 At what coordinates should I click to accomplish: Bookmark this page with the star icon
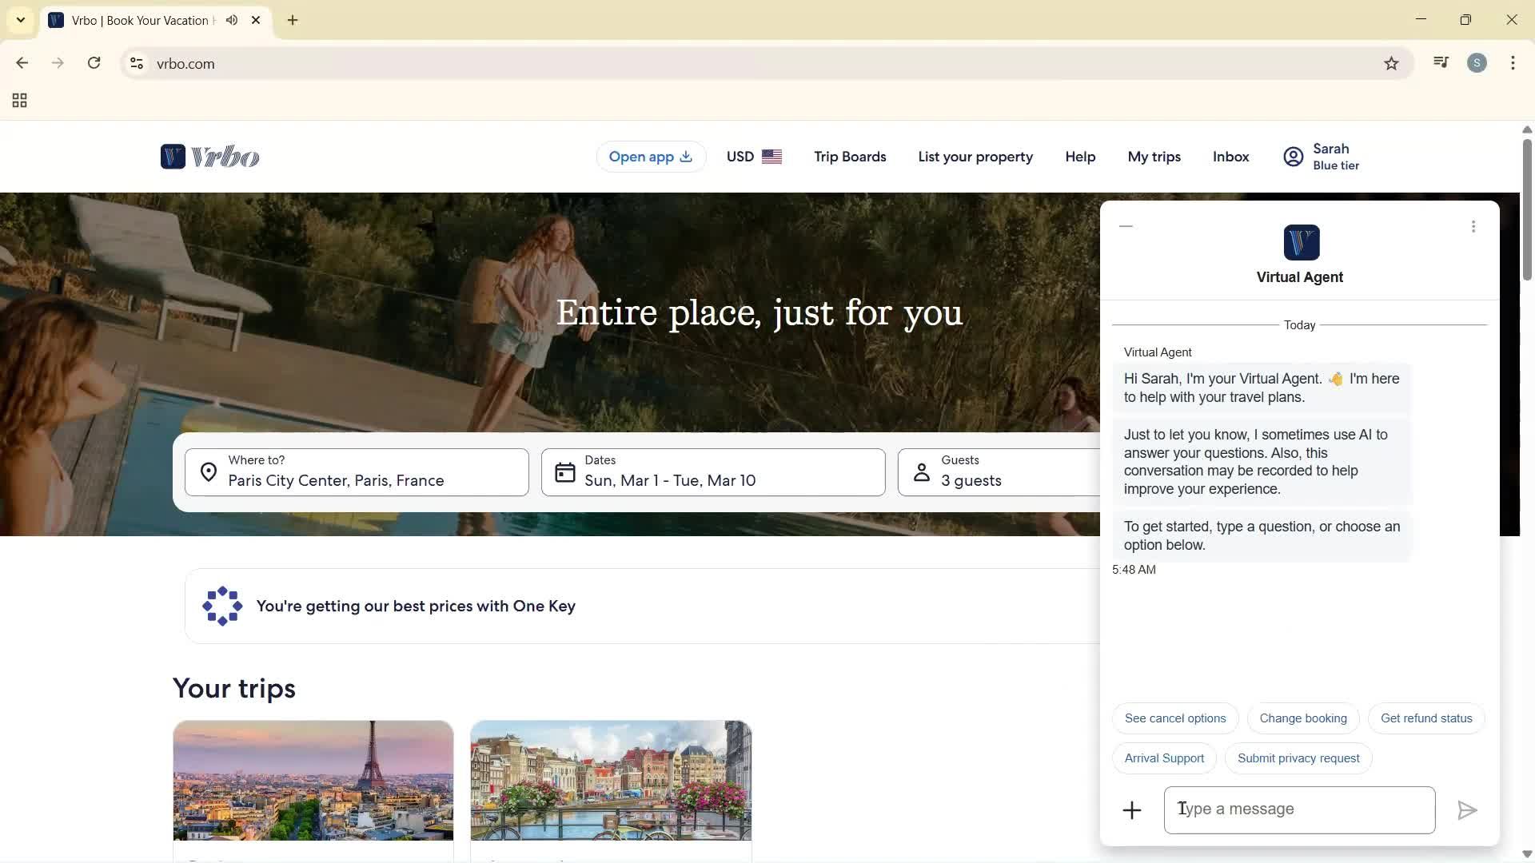point(1391,64)
